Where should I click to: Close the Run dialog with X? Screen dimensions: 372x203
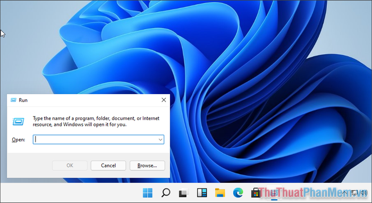[164, 100]
